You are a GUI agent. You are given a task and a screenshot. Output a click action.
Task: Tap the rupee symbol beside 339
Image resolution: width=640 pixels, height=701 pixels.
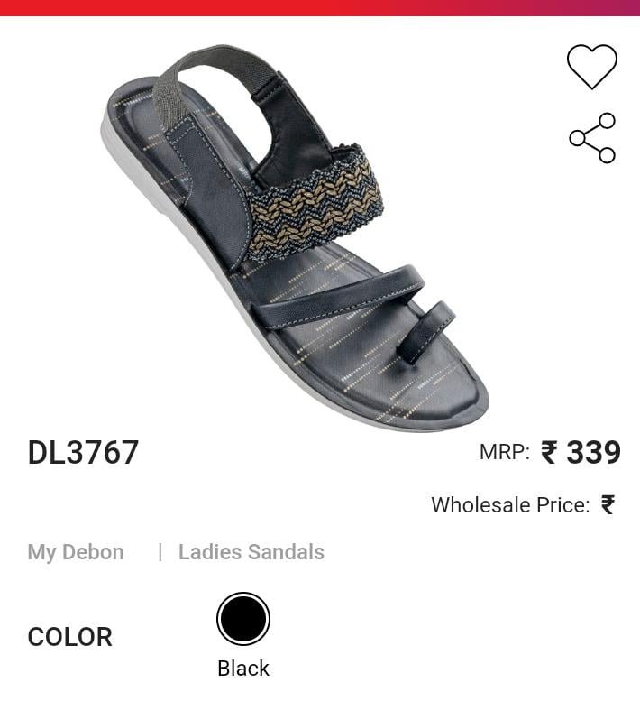click(549, 452)
